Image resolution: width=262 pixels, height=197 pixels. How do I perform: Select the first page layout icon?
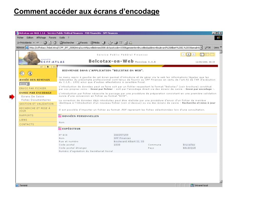[x=202, y=54]
